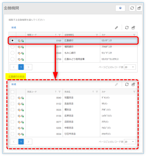Edit the 広島銀行 row with its orange edit icon

(x=19, y=41)
